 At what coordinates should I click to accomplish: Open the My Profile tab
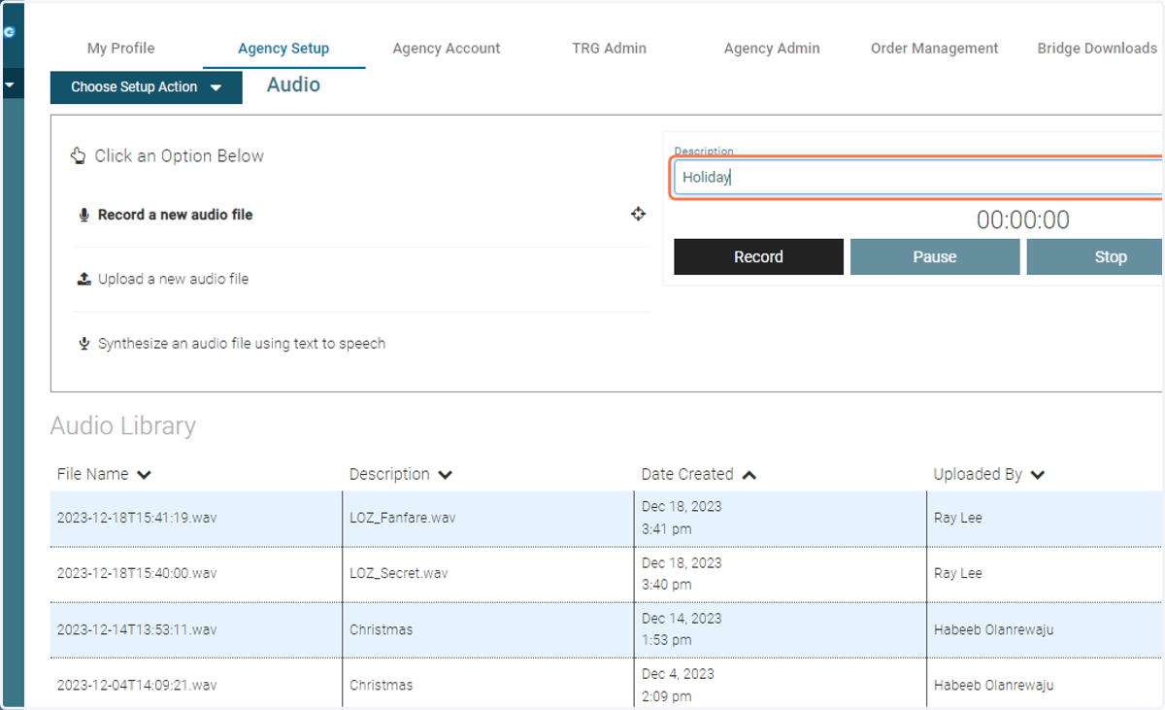121,48
